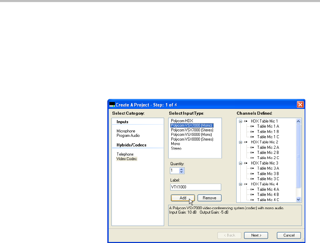This screenshot has height=243, width=320.
Task: Select Program Audio category
Action: pyautogui.click(x=128, y=135)
